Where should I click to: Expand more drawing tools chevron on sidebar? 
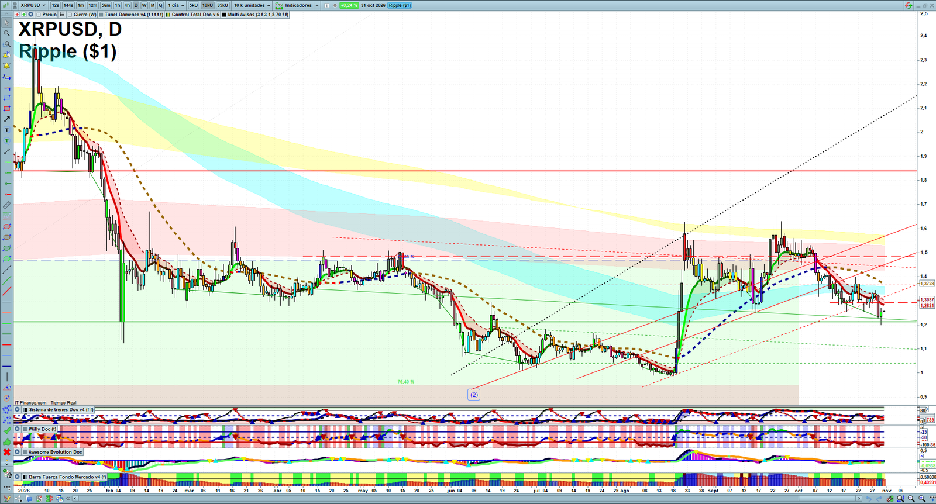pyautogui.click(x=7, y=464)
